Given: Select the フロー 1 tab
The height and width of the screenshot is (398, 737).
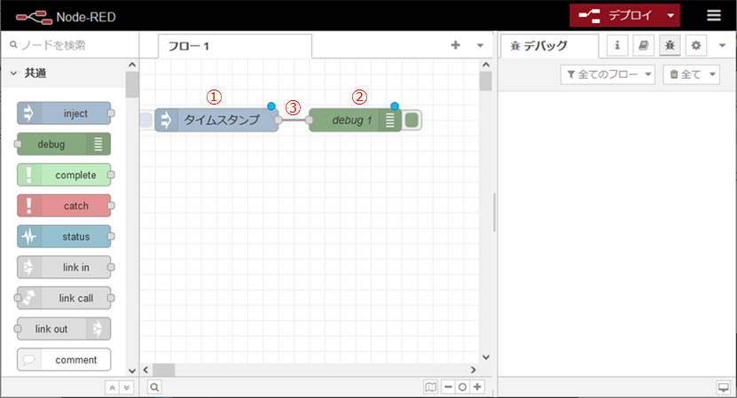Looking at the screenshot, I should click(189, 46).
